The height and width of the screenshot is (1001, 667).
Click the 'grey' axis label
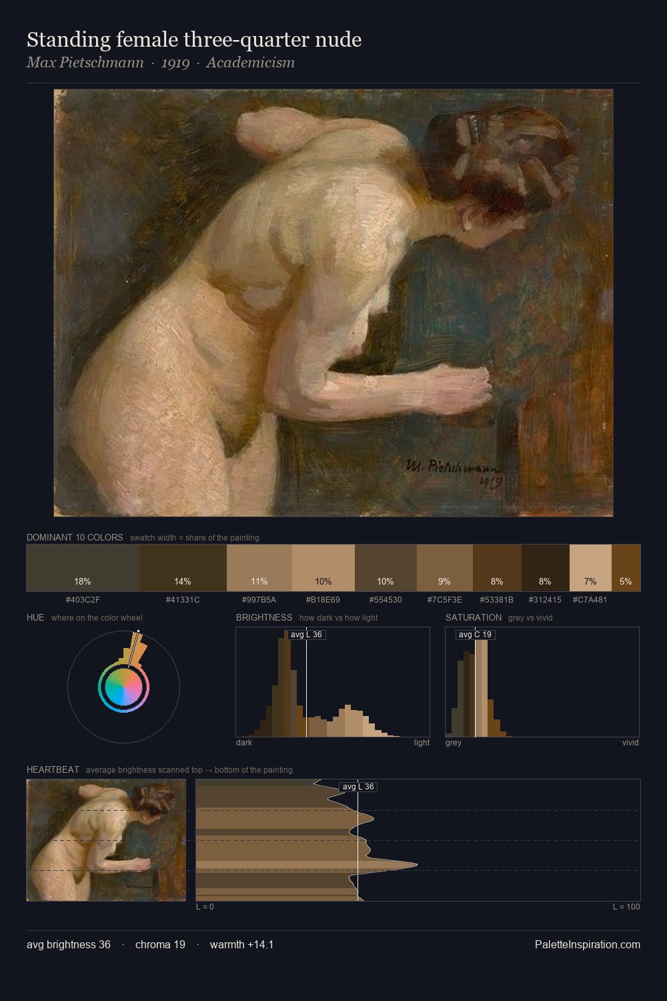click(x=454, y=743)
